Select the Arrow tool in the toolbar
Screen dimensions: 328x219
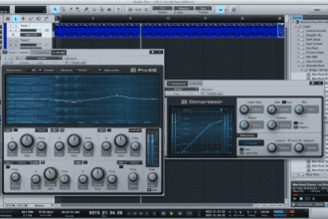click(55, 9)
